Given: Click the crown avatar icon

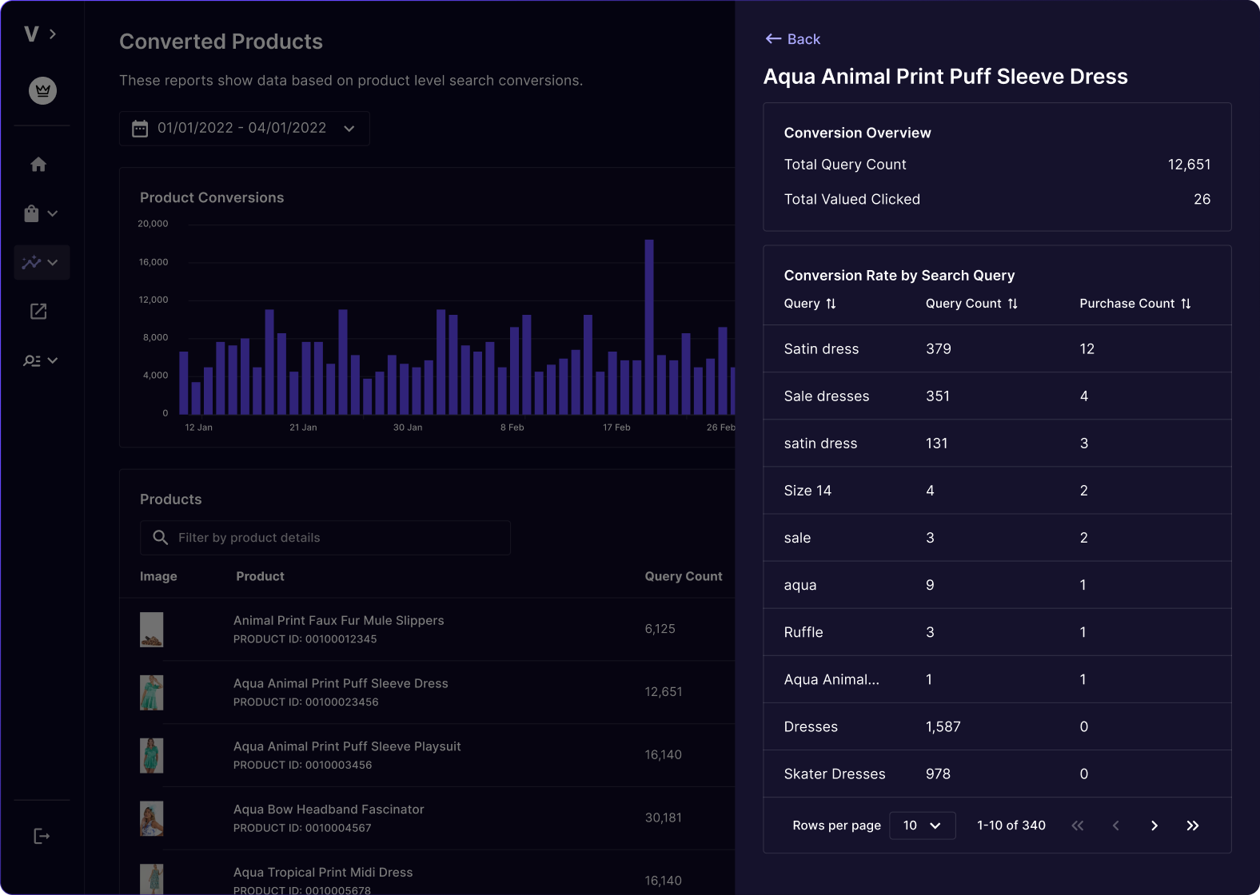Looking at the screenshot, I should [x=42, y=91].
